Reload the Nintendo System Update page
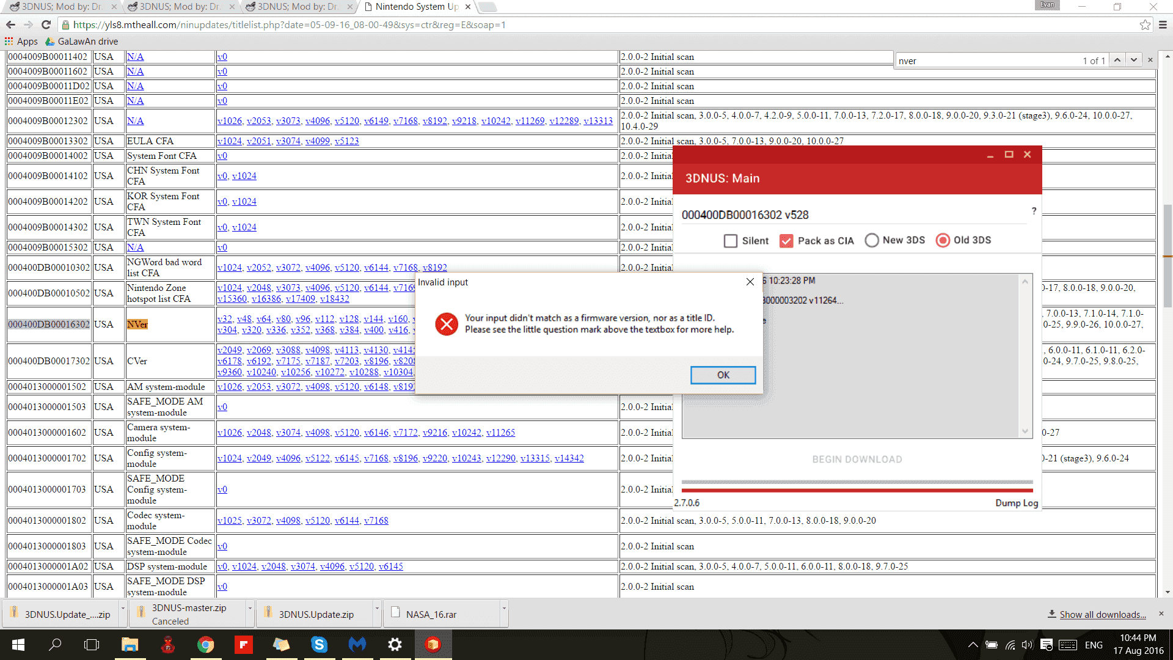1173x660 pixels. tap(46, 24)
